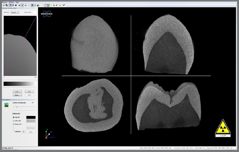Click the Cube size input field

click(23, 132)
